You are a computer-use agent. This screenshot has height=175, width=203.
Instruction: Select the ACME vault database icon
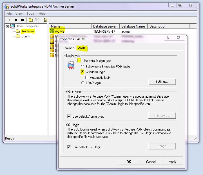52,32
